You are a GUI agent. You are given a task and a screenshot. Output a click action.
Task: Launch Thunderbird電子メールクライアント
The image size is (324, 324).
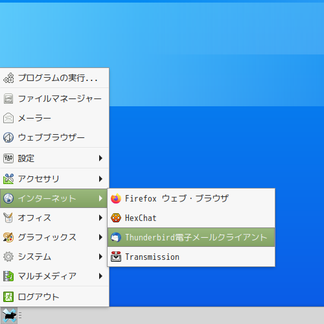point(191,237)
